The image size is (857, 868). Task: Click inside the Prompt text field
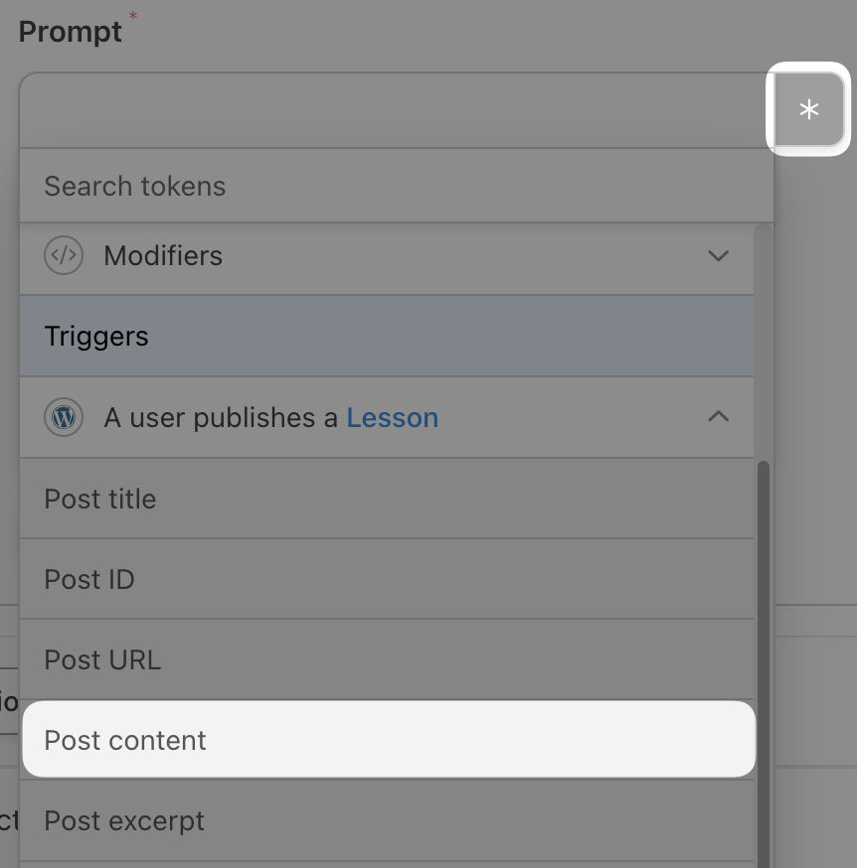(397, 110)
